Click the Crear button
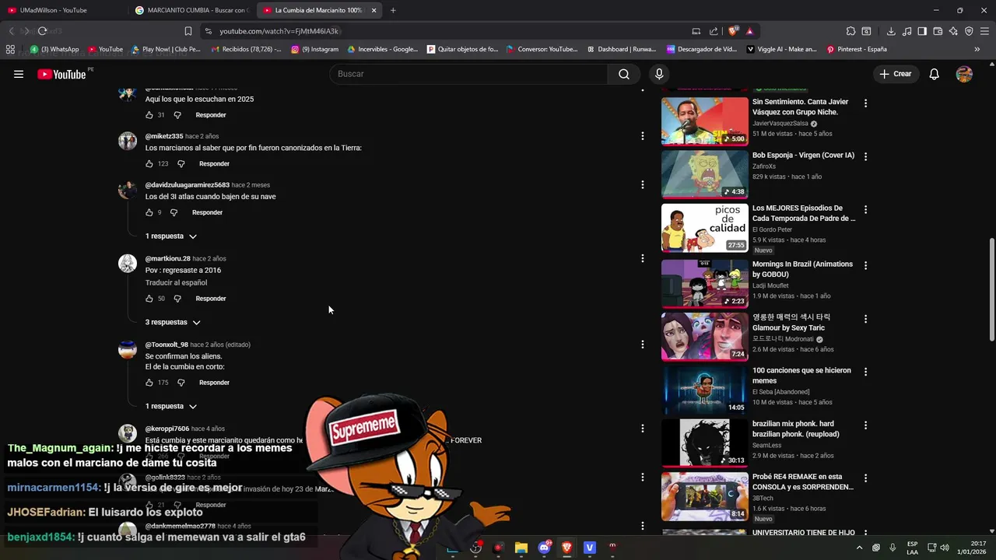The height and width of the screenshot is (560, 996). pos(895,74)
